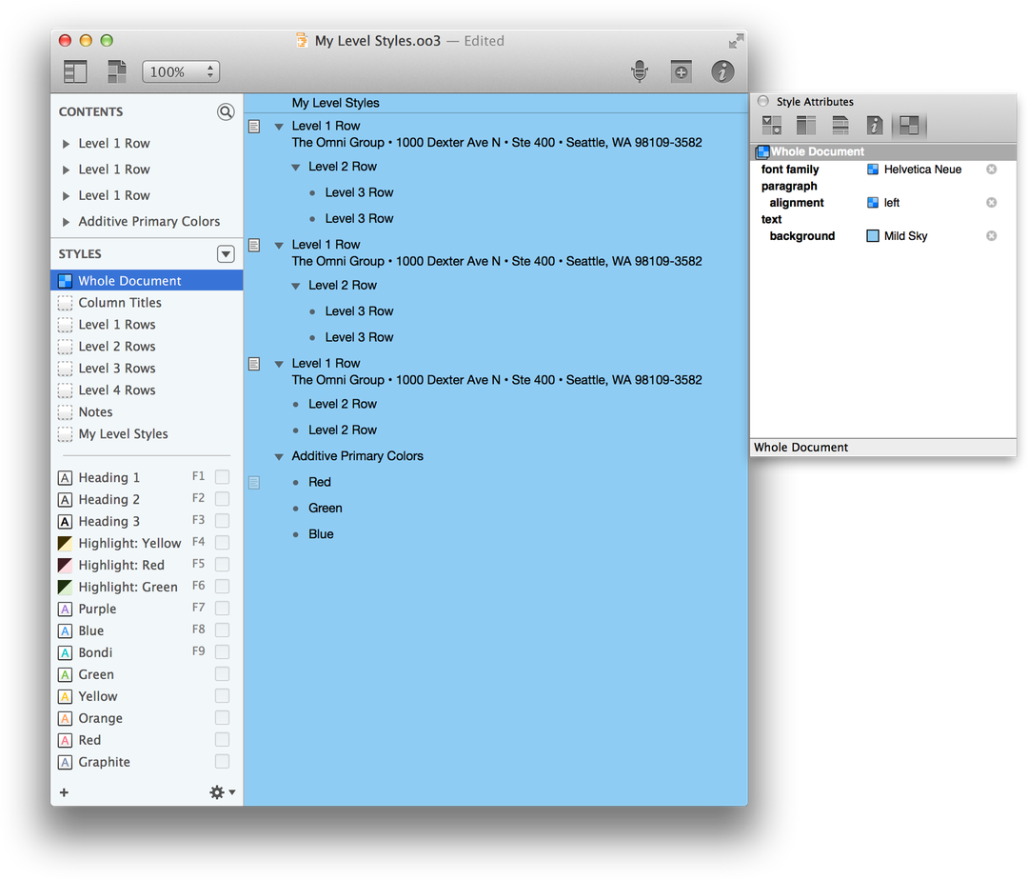Toggle the Highlight: Red checkbox
This screenshot has width=1028, height=880.
222,564
